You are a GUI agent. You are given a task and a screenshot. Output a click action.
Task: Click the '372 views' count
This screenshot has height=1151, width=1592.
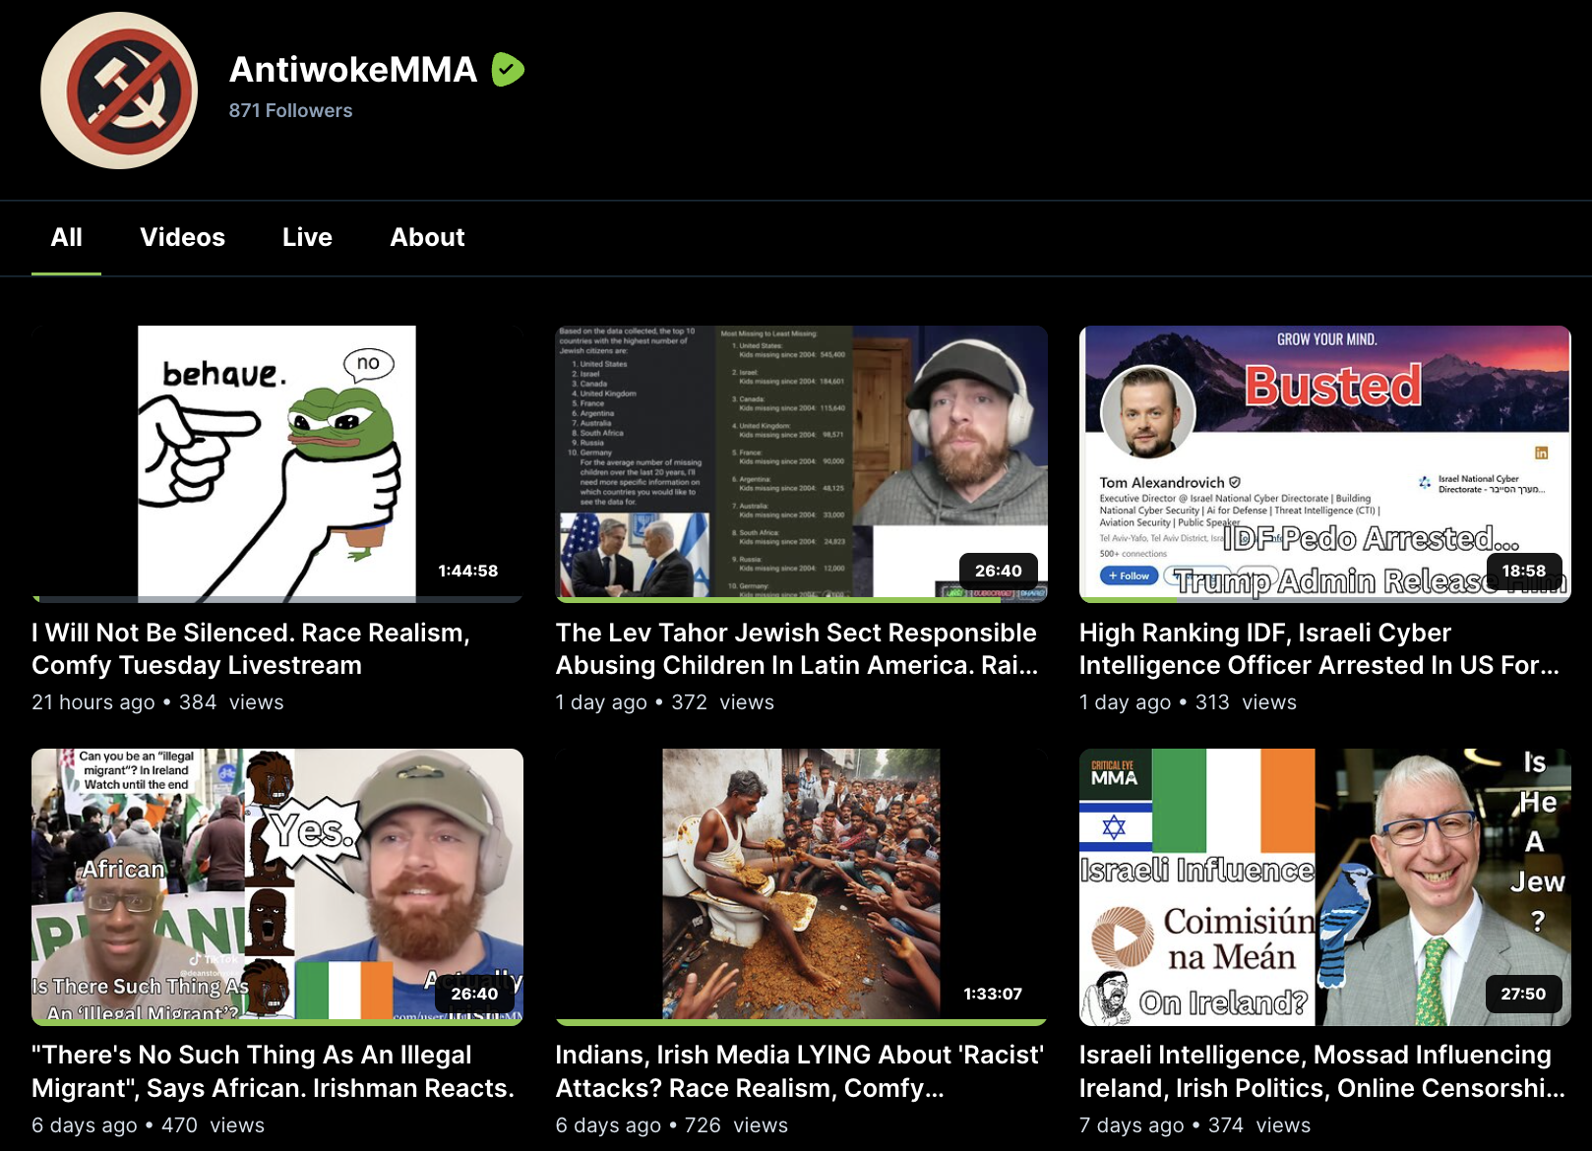723,702
